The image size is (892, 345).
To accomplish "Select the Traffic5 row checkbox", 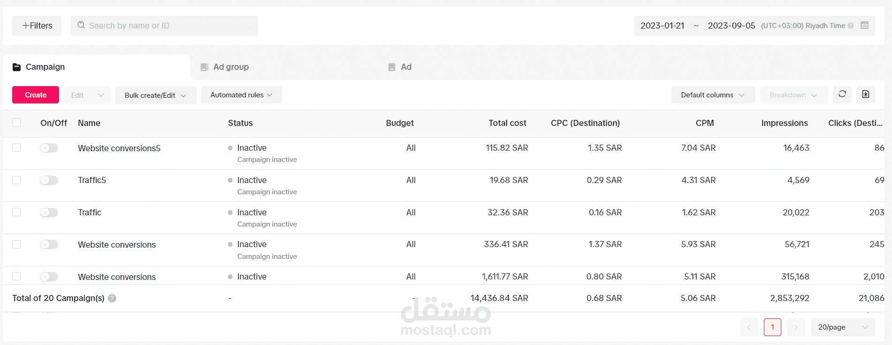I will pos(16,180).
